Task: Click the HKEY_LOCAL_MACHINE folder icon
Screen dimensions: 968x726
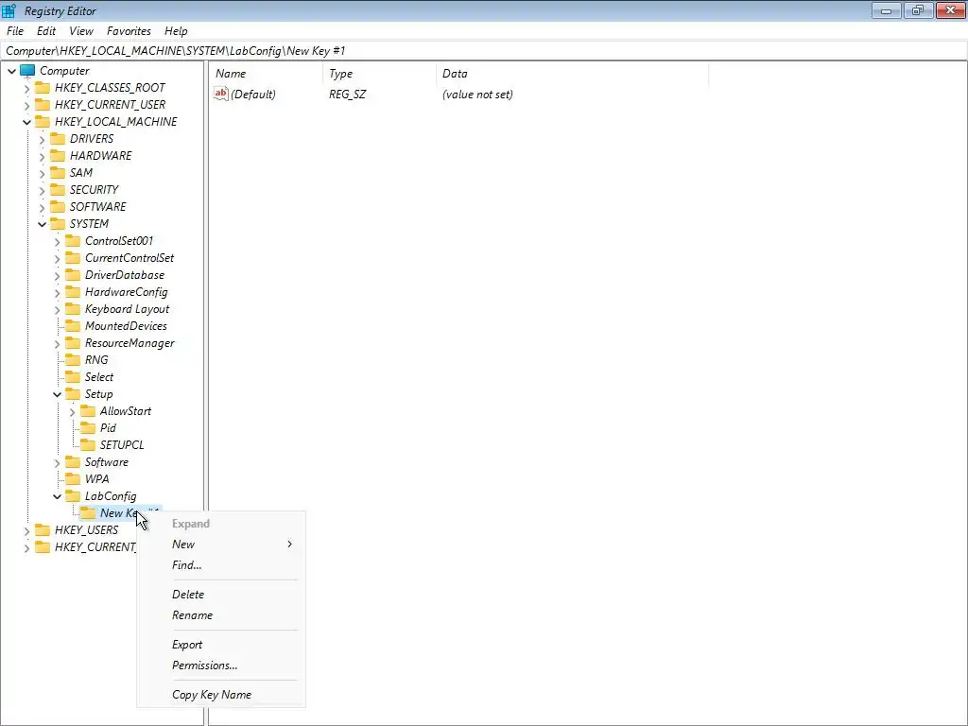Action: coord(43,122)
